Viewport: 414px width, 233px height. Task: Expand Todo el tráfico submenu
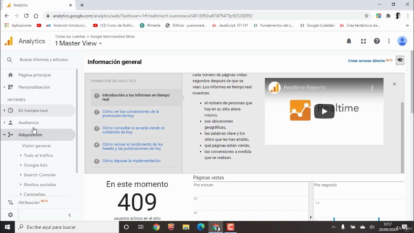tap(21, 155)
